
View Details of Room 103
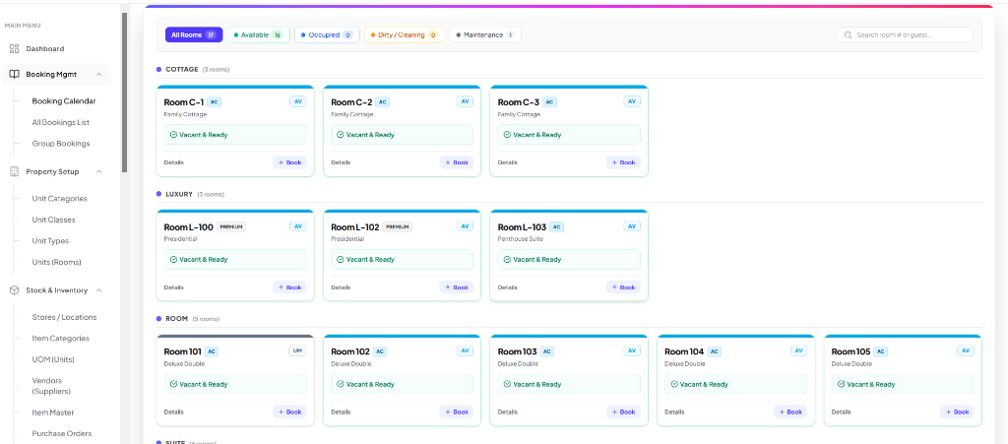pyautogui.click(x=507, y=412)
